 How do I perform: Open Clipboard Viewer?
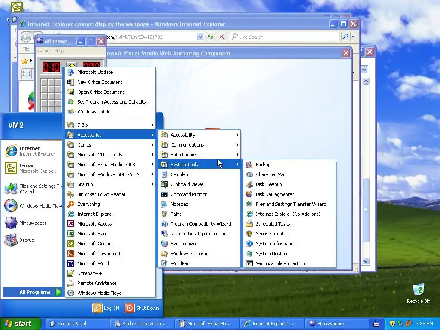tap(199, 184)
